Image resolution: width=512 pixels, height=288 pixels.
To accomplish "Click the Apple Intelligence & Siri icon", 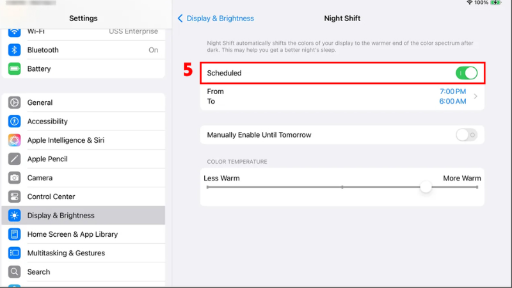I will 14,140.
